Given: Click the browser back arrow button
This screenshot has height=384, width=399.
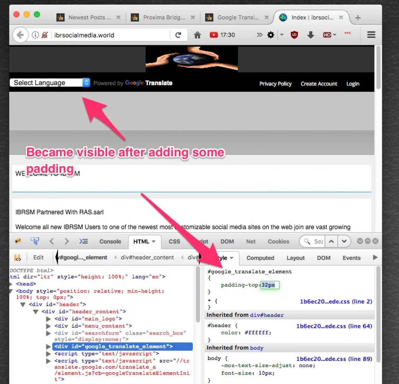Looking at the screenshot, I should tap(20, 35).
